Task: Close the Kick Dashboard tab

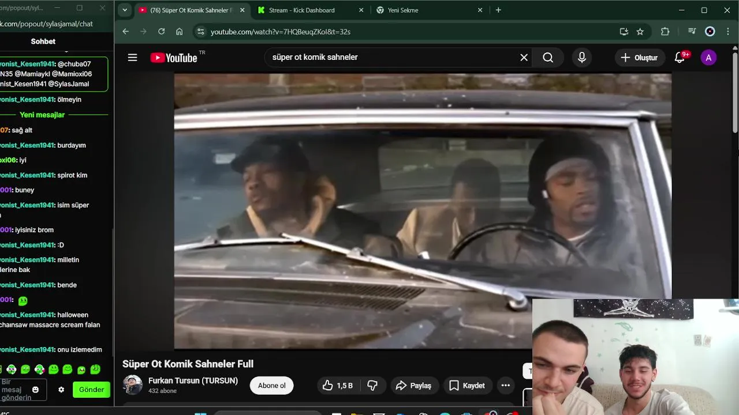Action: click(x=361, y=10)
